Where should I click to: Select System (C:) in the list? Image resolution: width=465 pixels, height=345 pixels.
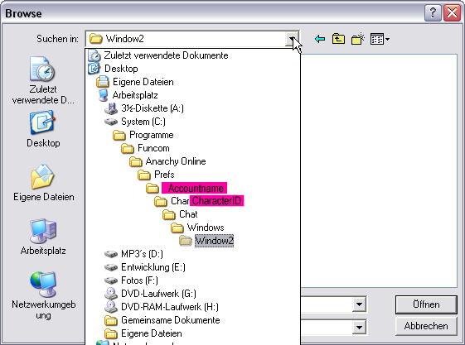click(135, 122)
